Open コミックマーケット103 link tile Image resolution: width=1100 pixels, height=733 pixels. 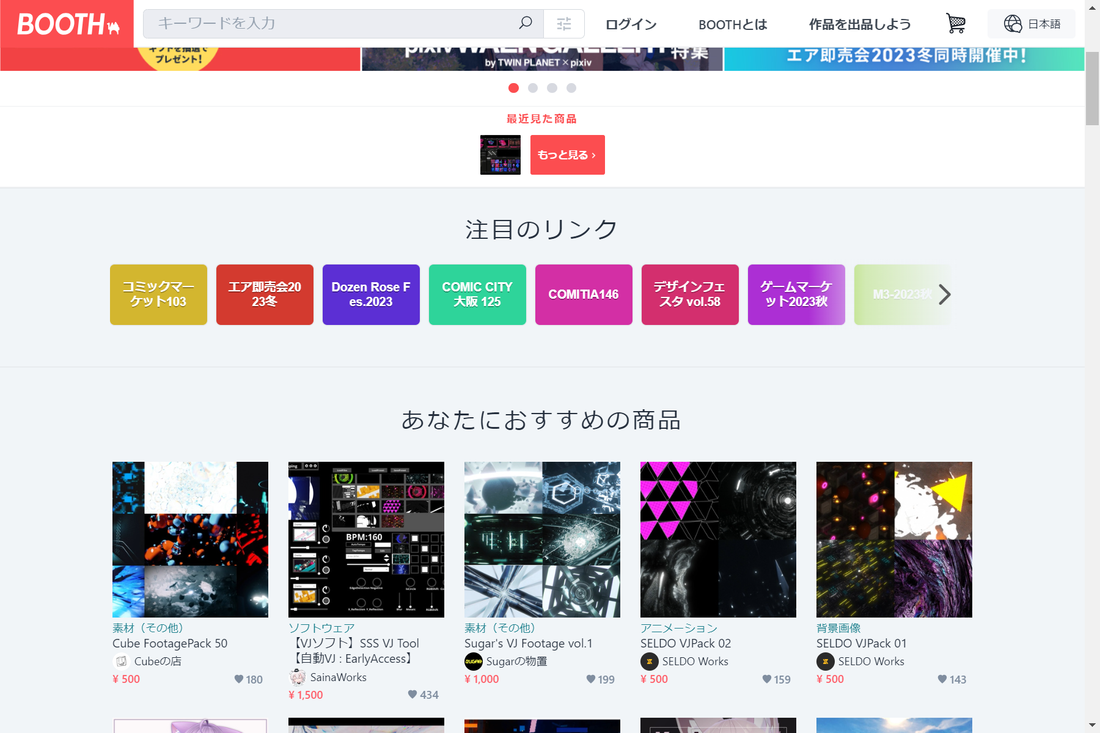coord(158,294)
